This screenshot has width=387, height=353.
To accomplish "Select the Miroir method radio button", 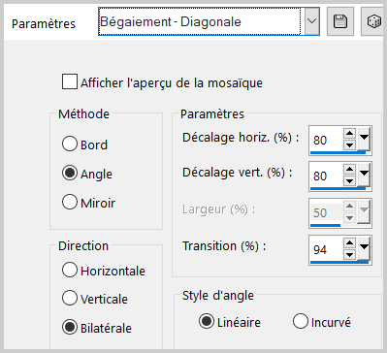I will (70, 202).
